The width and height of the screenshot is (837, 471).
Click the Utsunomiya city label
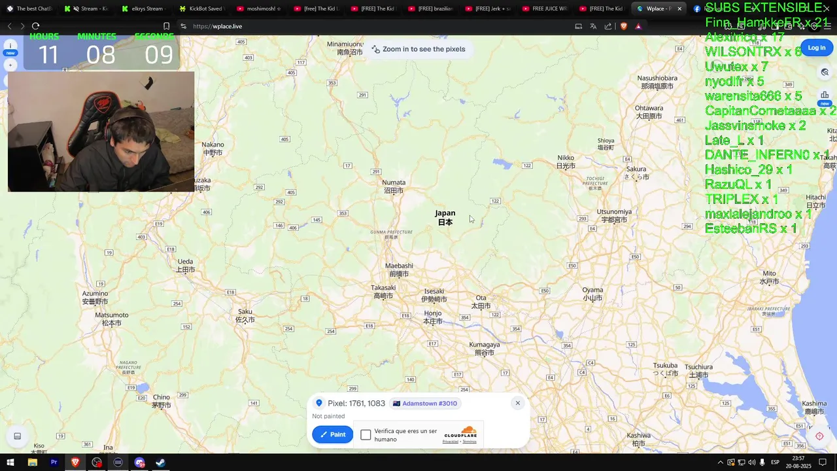pyautogui.click(x=614, y=215)
